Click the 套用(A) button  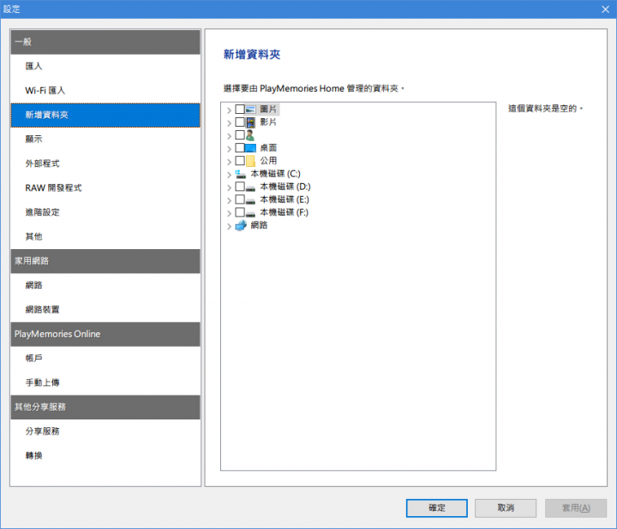(x=576, y=508)
